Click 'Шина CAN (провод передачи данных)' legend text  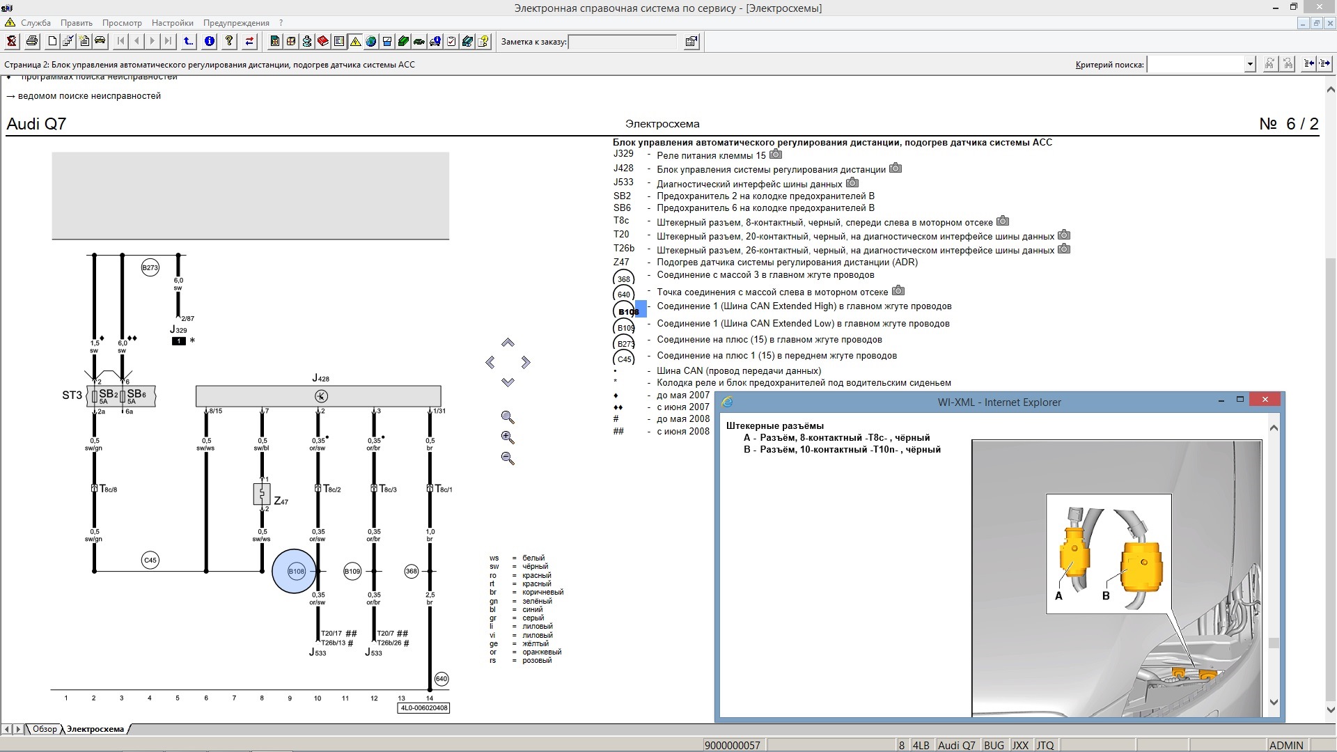739,370
